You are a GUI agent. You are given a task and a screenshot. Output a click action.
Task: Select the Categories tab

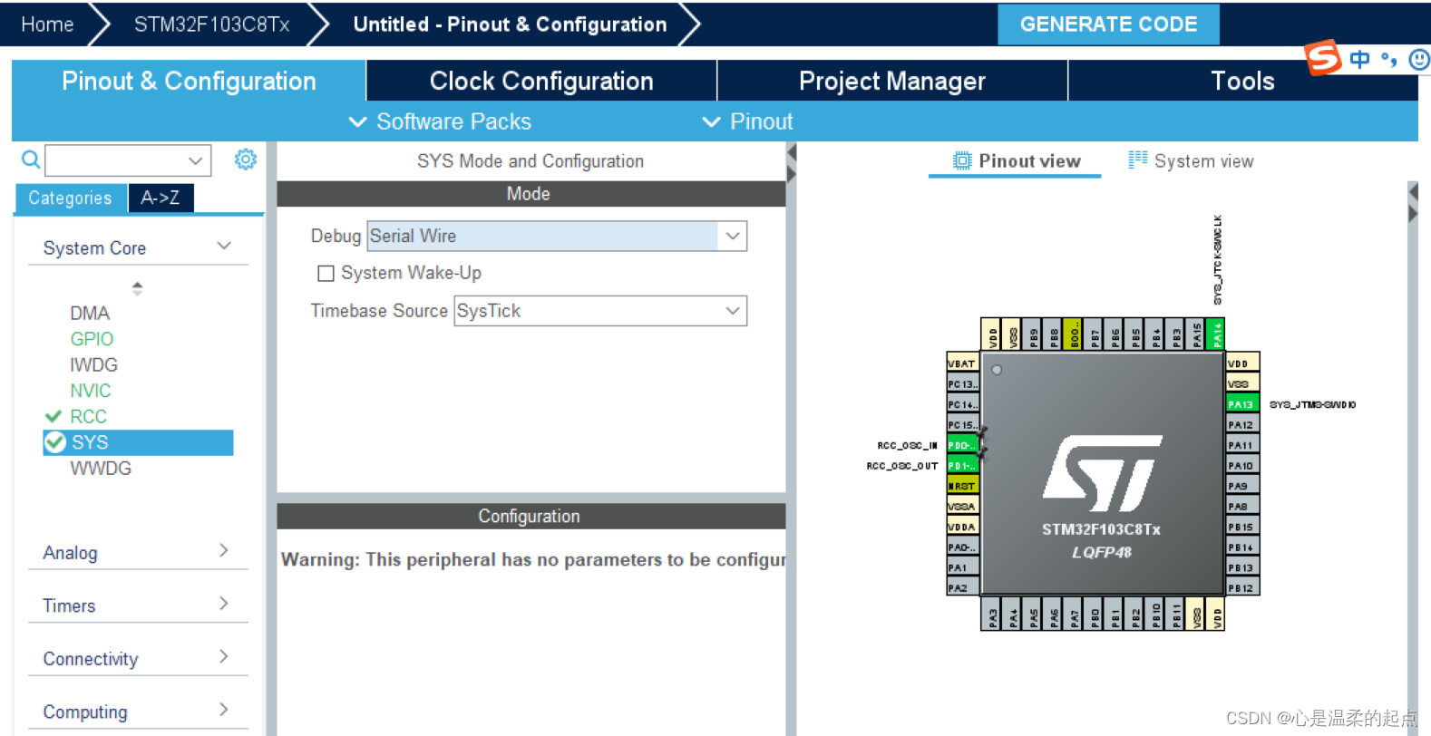71,198
